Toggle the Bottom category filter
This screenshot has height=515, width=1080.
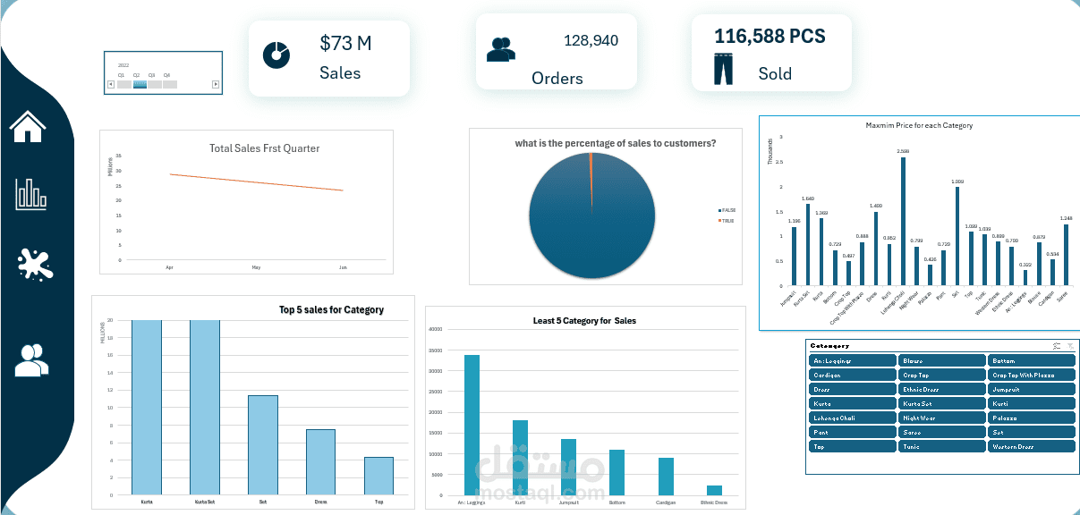point(1032,360)
